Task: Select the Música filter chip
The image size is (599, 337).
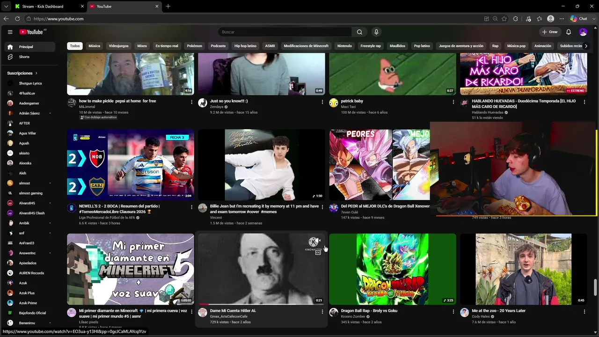Action: pyautogui.click(x=95, y=46)
